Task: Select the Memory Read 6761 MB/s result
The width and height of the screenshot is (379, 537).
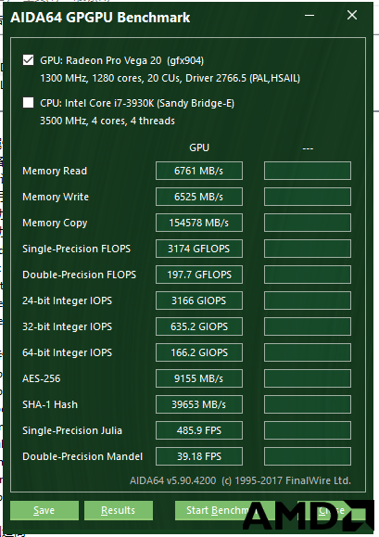Action: (199, 171)
